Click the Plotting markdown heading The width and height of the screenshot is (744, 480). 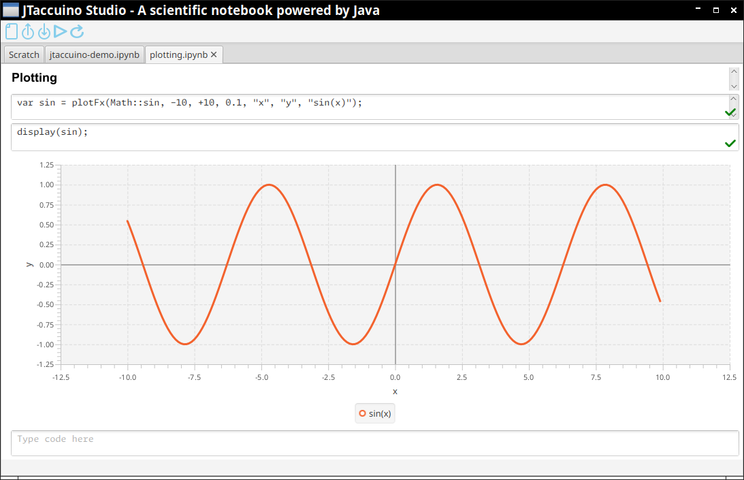click(x=35, y=78)
